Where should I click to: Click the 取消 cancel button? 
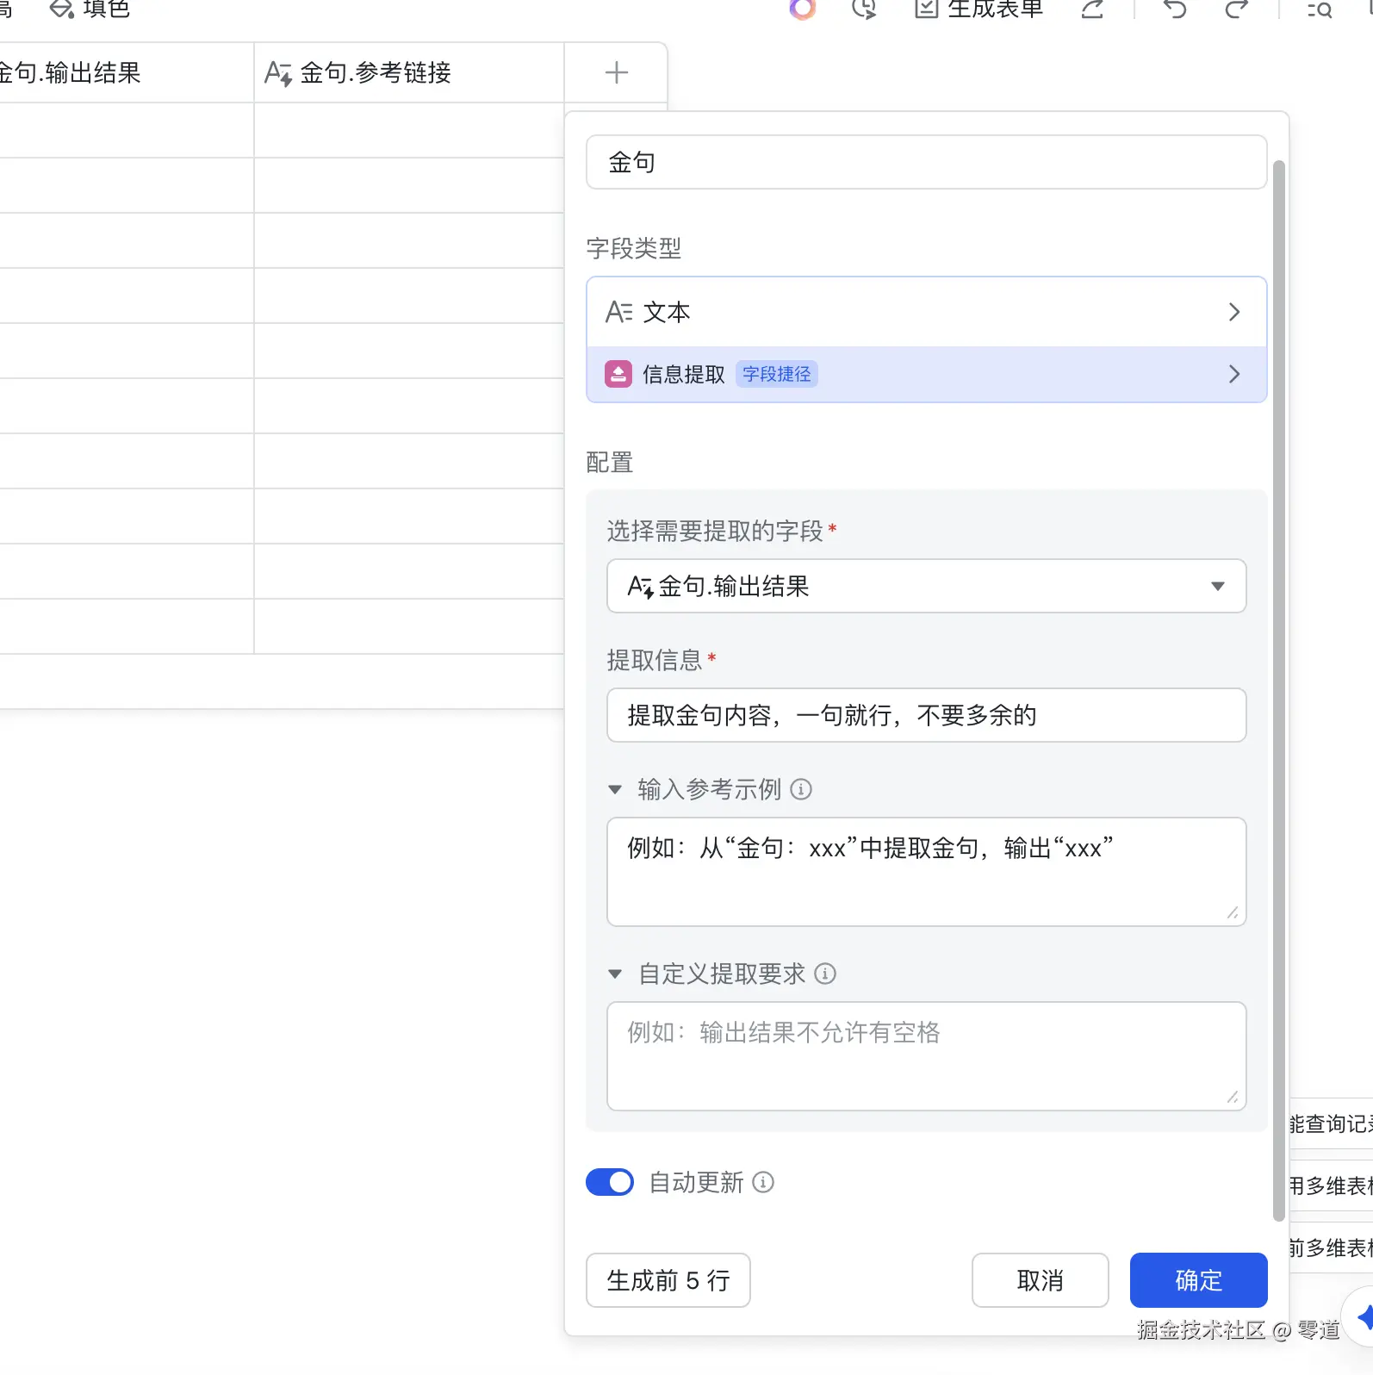(1040, 1280)
